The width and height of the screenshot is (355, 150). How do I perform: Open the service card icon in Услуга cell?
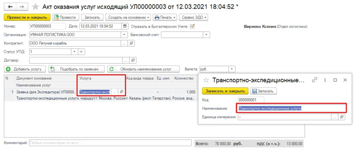point(121,92)
